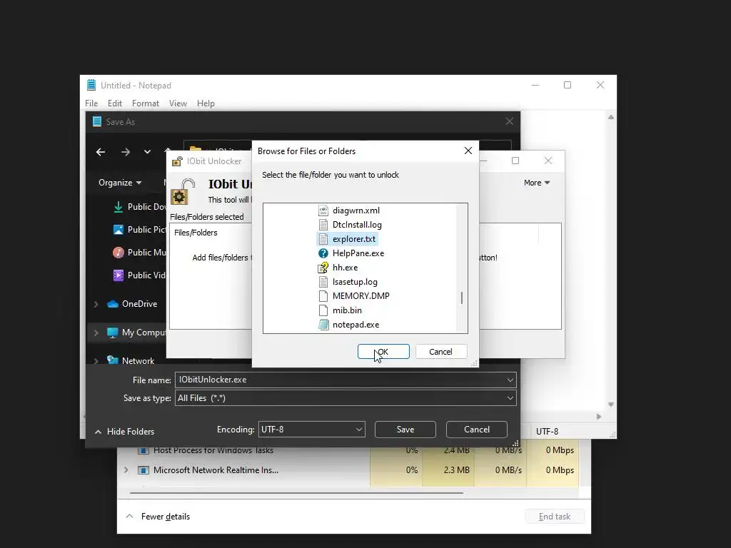The height and width of the screenshot is (548, 731).
Task: Select Network in Save As sidebar
Action: 131,360
